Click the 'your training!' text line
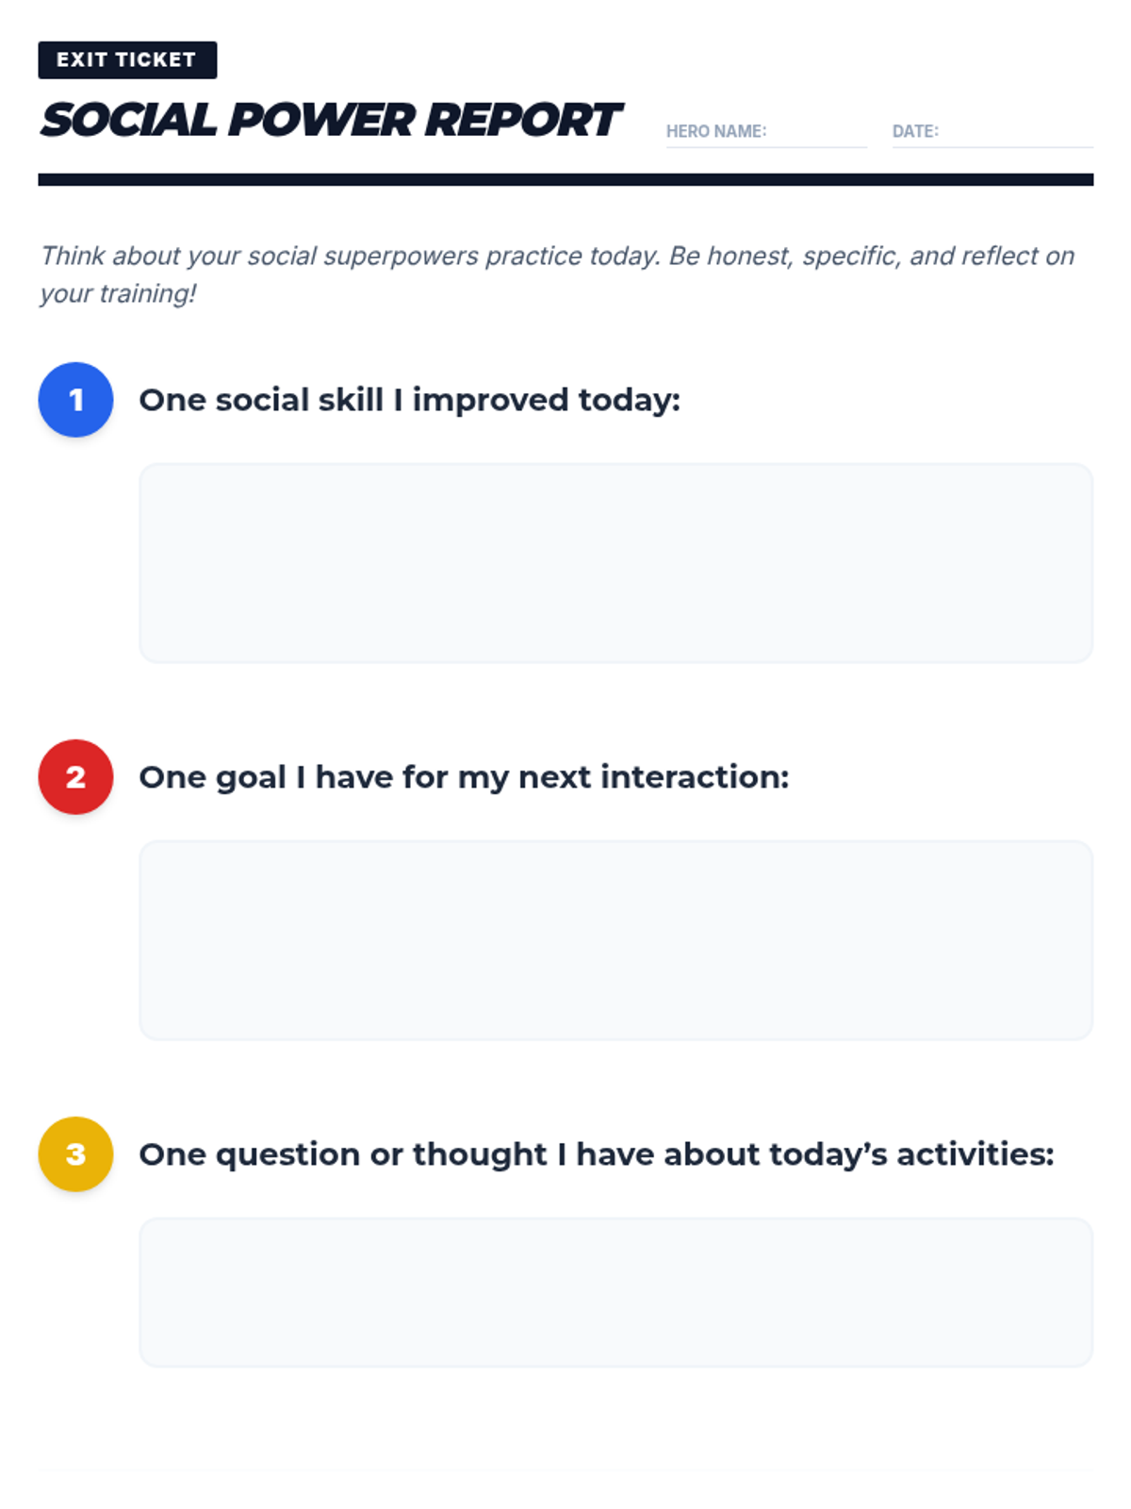The height and width of the screenshot is (1509, 1131). click(x=118, y=293)
